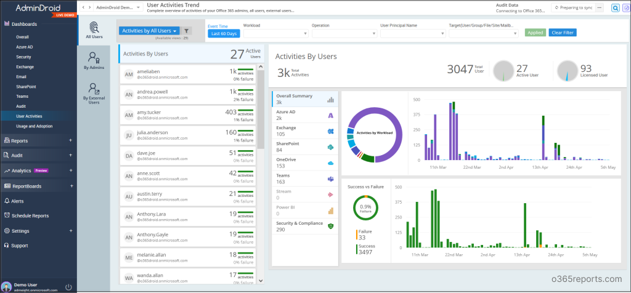
Task: Select the melanie.allan user row
Action: point(188,258)
